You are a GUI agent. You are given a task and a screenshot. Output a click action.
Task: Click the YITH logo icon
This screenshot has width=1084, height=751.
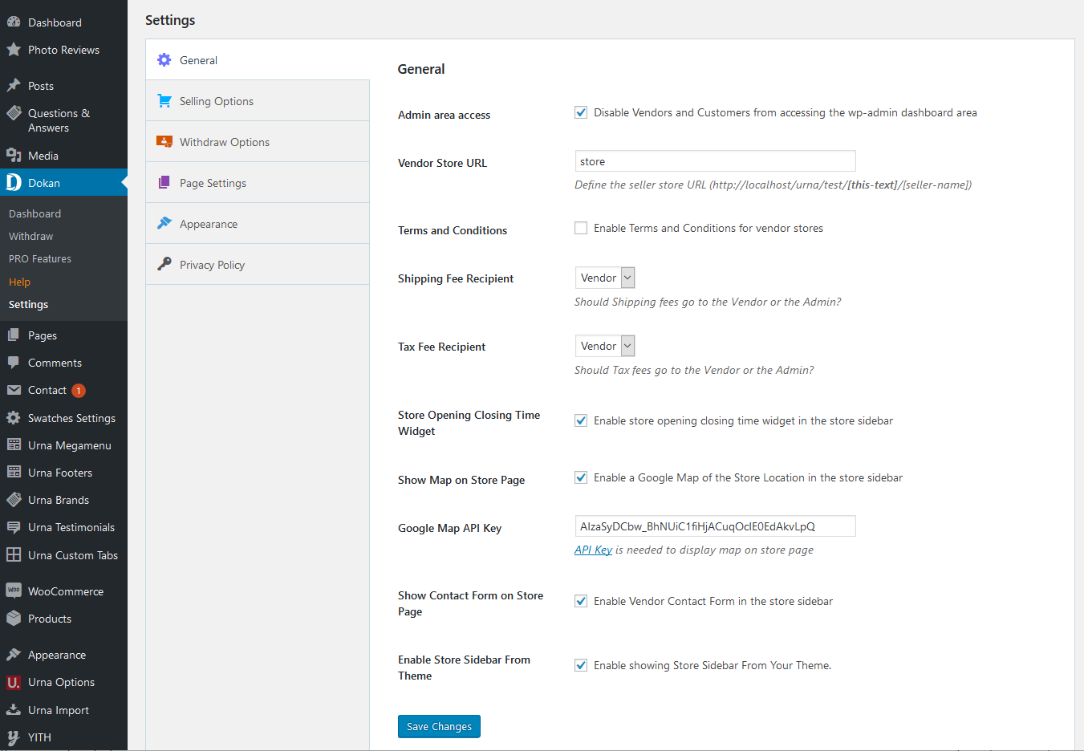[14, 737]
